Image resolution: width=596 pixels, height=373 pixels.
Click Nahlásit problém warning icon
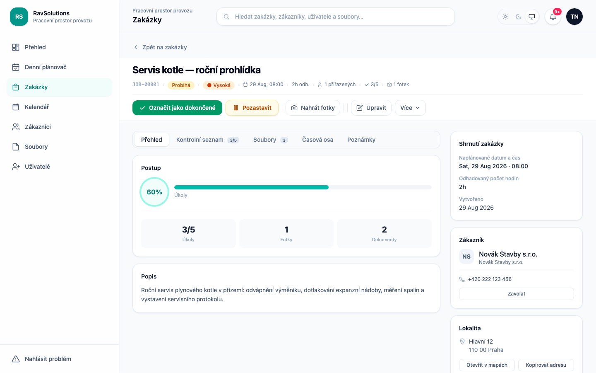tap(16, 359)
